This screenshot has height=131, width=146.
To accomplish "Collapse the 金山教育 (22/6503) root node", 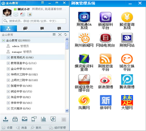I will pos(4,41).
